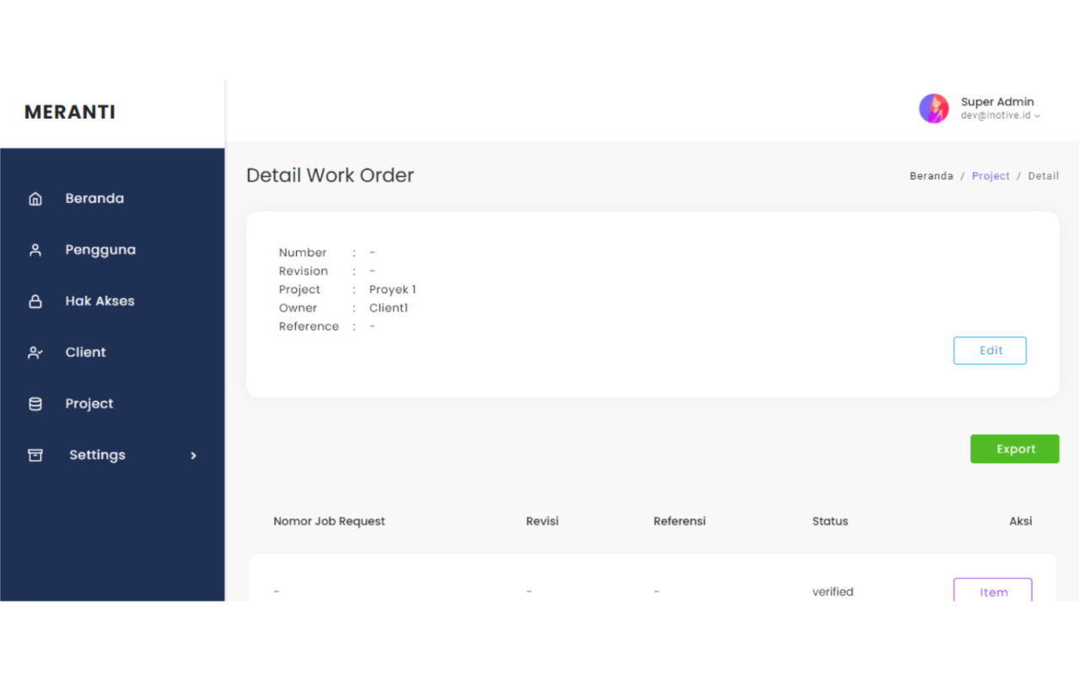
Task: Click the Edit button
Action: pyautogui.click(x=990, y=350)
